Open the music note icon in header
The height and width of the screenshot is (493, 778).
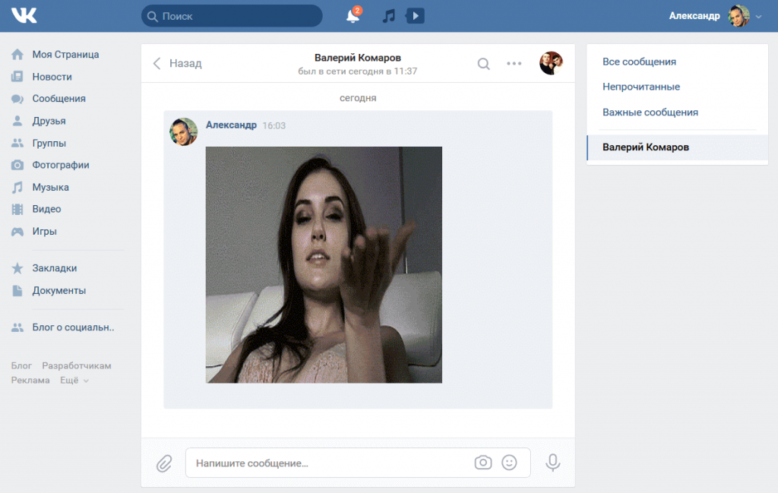[x=388, y=16]
